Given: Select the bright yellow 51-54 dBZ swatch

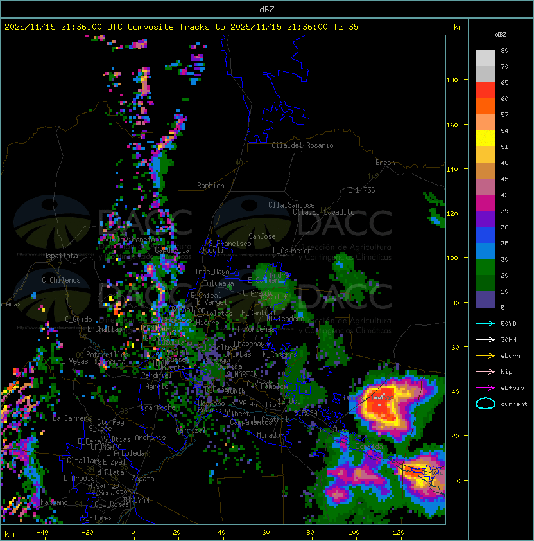Looking at the screenshot, I should pos(485,139).
